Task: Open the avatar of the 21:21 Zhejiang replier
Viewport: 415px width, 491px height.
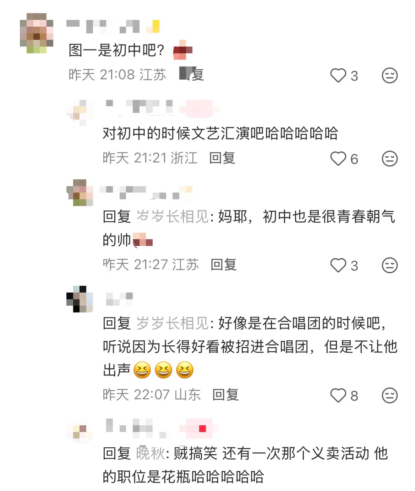Action: tap(80, 112)
